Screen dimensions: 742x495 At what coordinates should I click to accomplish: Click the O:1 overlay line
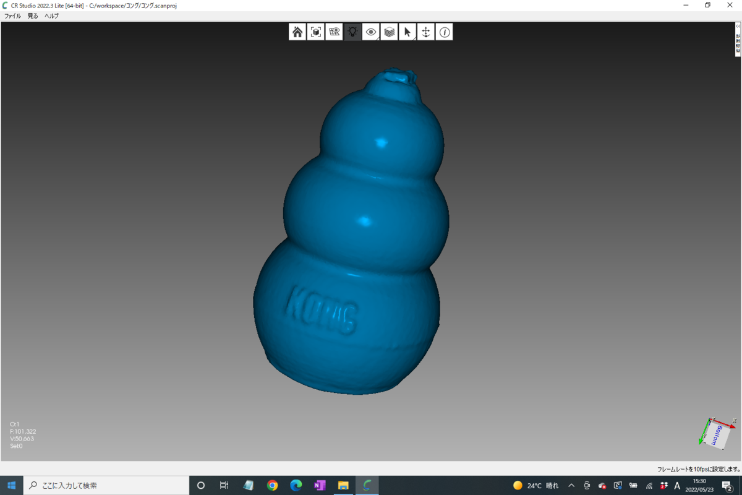pyautogui.click(x=15, y=424)
